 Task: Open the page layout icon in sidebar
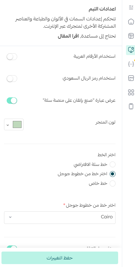click(x=131, y=36)
